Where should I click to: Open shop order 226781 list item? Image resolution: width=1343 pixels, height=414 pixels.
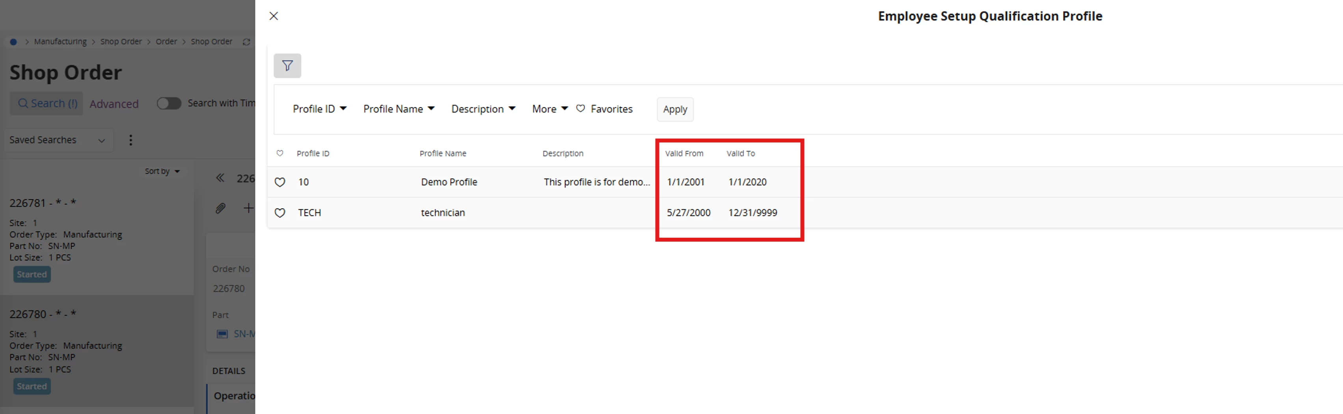(97, 239)
